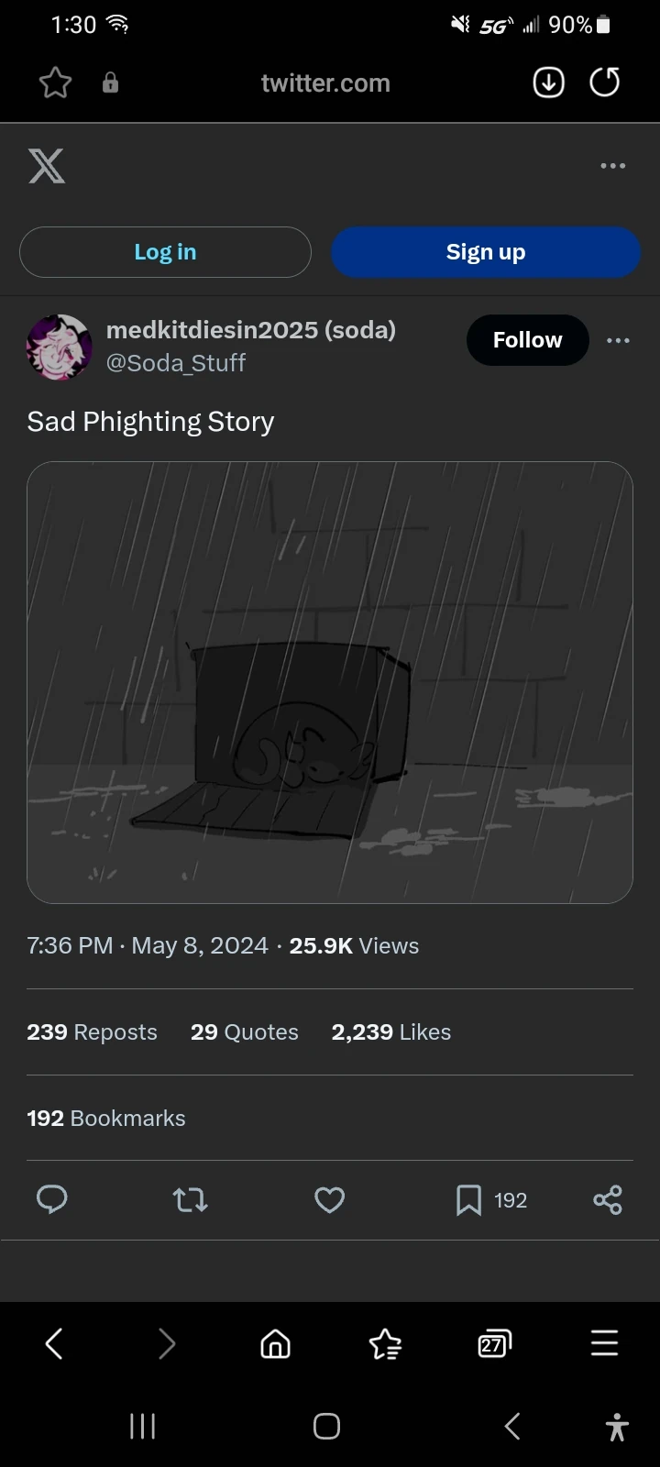The width and height of the screenshot is (660, 1467).
Task: Go to the browser home screen
Action: tap(274, 1344)
